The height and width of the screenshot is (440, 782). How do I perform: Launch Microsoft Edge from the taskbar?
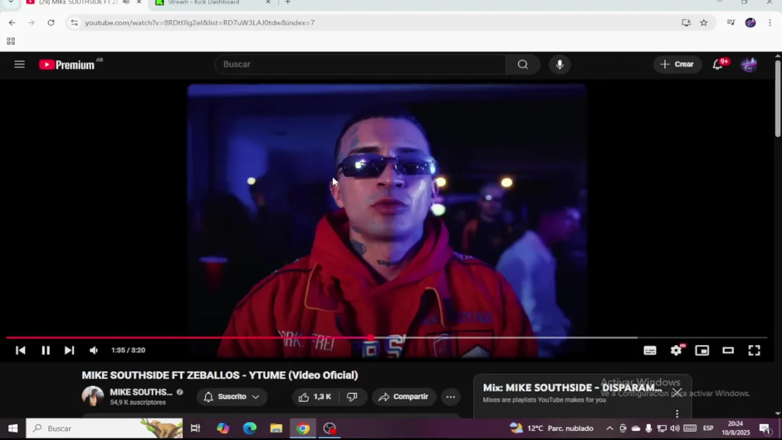click(x=249, y=428)
